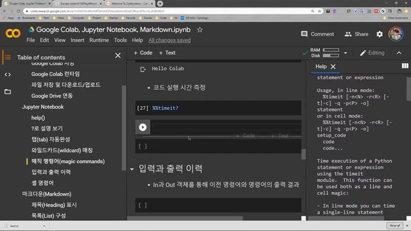Collapse the header with the up chevron
Image resolution: width=411 pixels, height=231 pixels.
[x=399, y=53]
